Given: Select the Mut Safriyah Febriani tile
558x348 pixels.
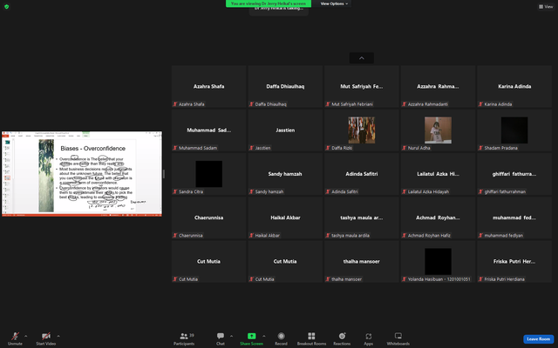Looking at the screenshot, I should [362, 86].
